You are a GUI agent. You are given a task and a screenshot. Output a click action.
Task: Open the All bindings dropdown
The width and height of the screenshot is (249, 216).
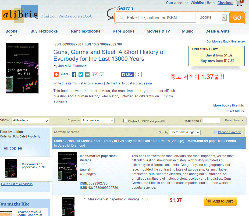[x=31, y=121]
